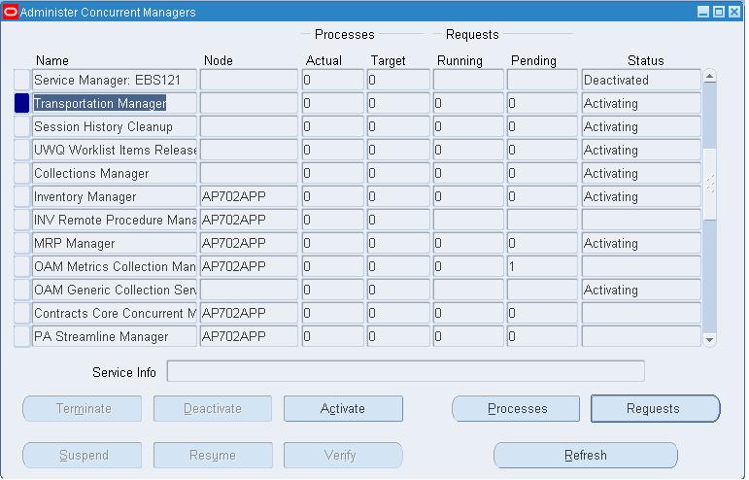This screenshot has width=749, height=480.
Task: Click Status field showing Deactivated
Action: click(640, 80)
